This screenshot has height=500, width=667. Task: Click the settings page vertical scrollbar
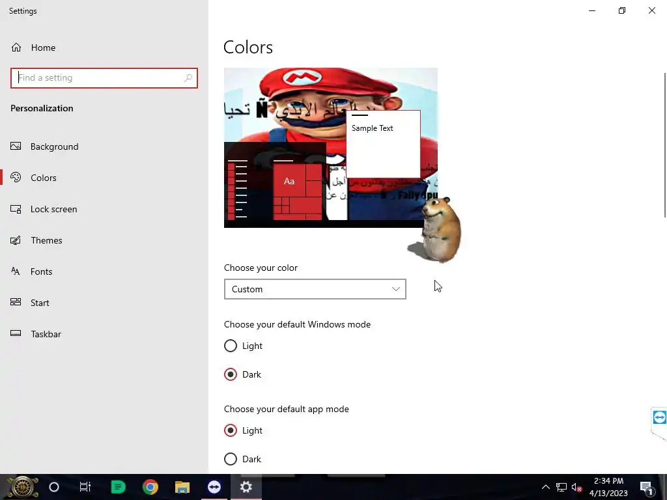pyautogui.click(x=664, y=145)
